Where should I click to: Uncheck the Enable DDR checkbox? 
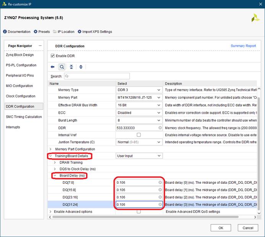pos(53,56)
